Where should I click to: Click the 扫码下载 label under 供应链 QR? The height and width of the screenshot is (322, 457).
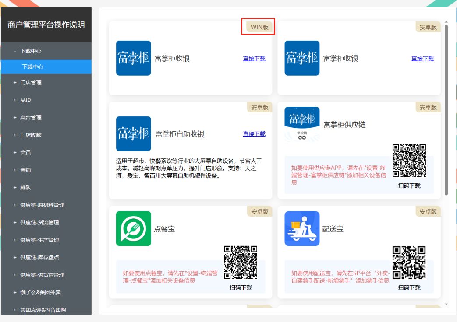pos(409,185)
